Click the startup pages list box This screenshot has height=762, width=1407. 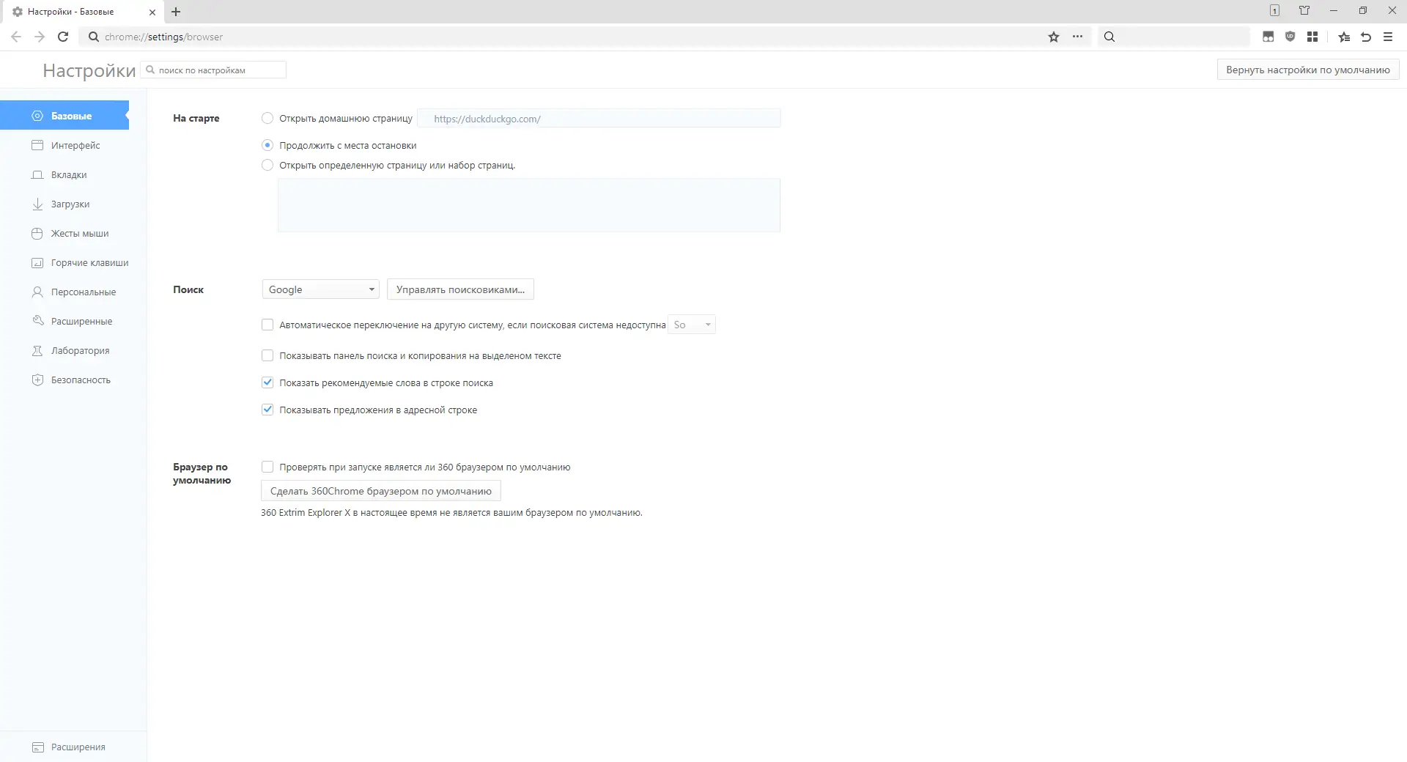tap(529, 205)
